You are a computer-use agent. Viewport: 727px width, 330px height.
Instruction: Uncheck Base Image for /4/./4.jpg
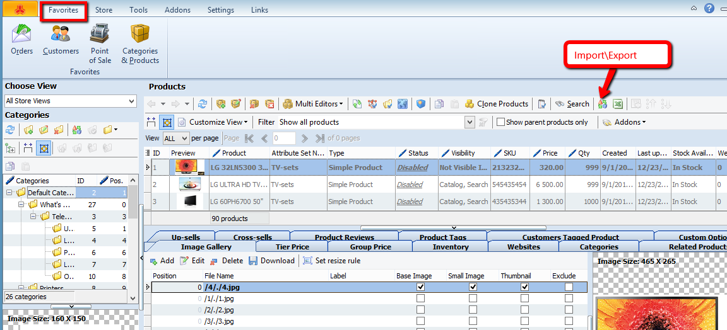tap(421, 287)
